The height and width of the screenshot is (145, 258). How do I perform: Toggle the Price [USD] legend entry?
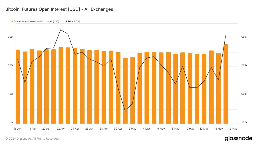tap(74, 21)
